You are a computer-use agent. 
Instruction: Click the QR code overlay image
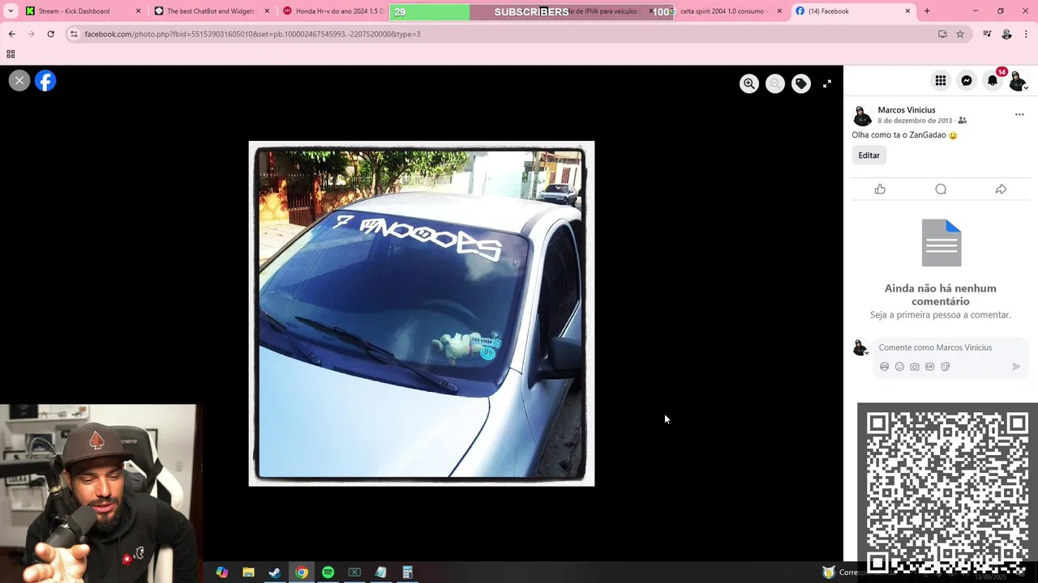click(x=947, y=492)
